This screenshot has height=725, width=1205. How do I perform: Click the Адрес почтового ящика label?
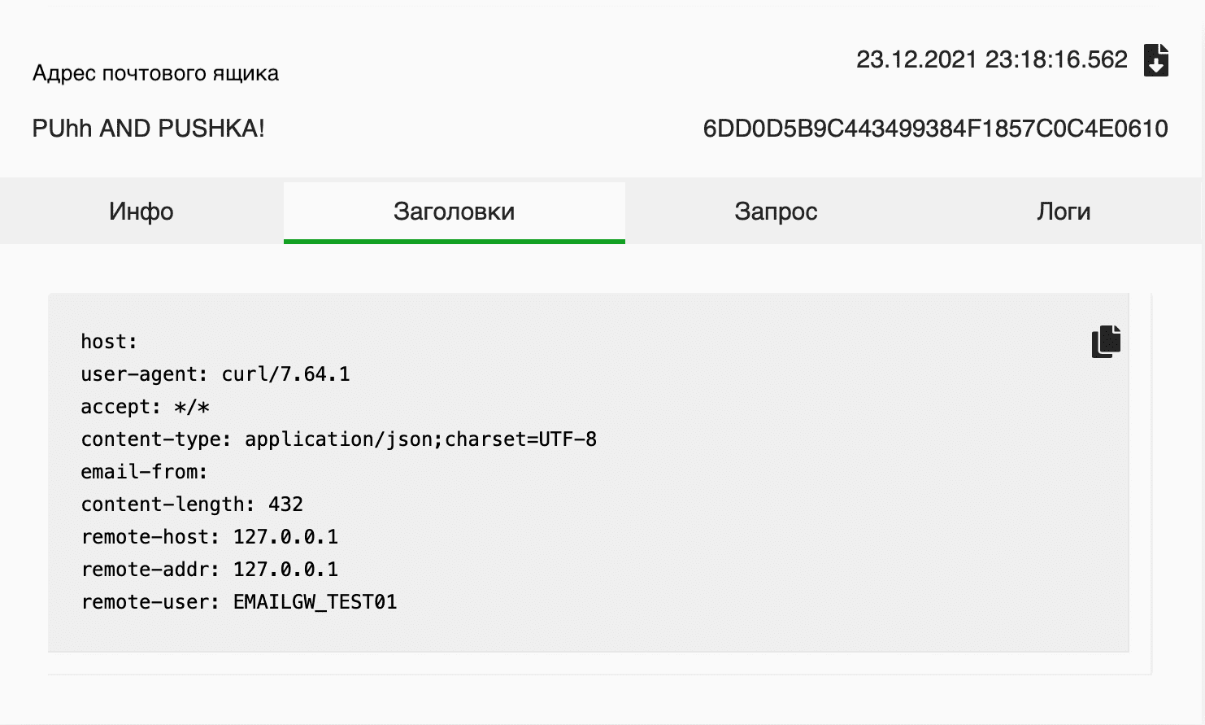155,73
